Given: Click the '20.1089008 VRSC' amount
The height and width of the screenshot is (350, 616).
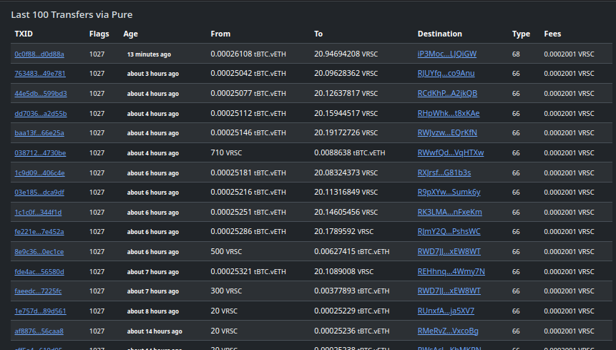Looking at the screenshot, I should click(x=343, y=271).
